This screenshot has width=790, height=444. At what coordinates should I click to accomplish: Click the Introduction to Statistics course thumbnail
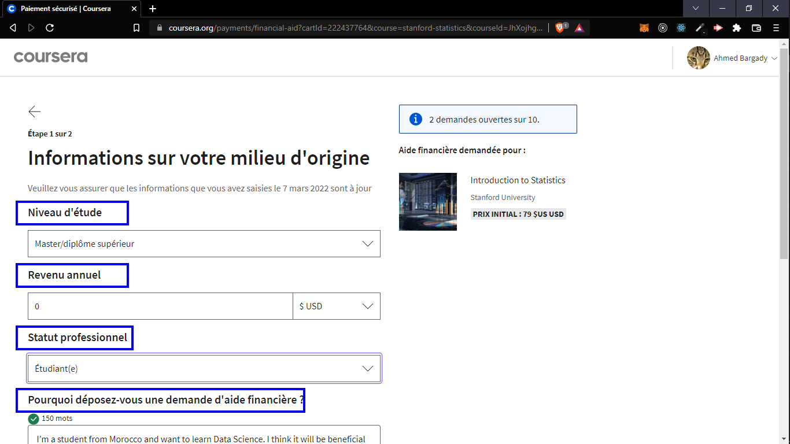(428, 202)
